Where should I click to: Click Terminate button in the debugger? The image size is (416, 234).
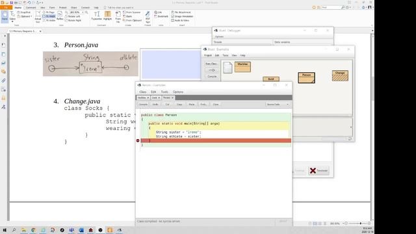click(319, 170)
